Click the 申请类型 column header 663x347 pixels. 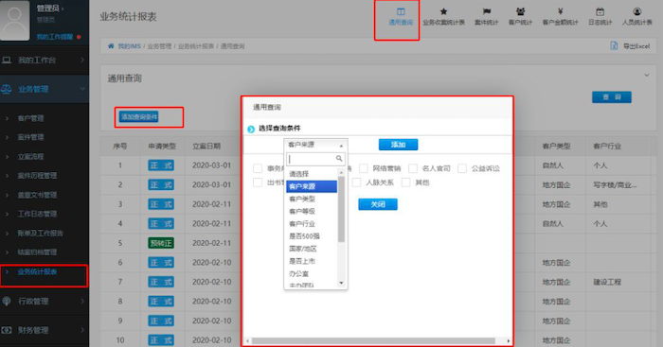click(162, 146)
